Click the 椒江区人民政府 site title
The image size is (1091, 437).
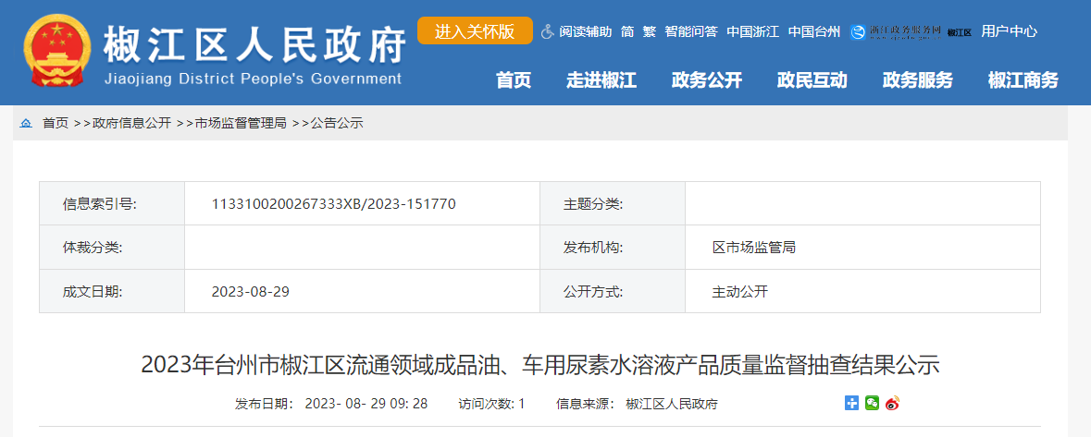(x=254, y=43)
